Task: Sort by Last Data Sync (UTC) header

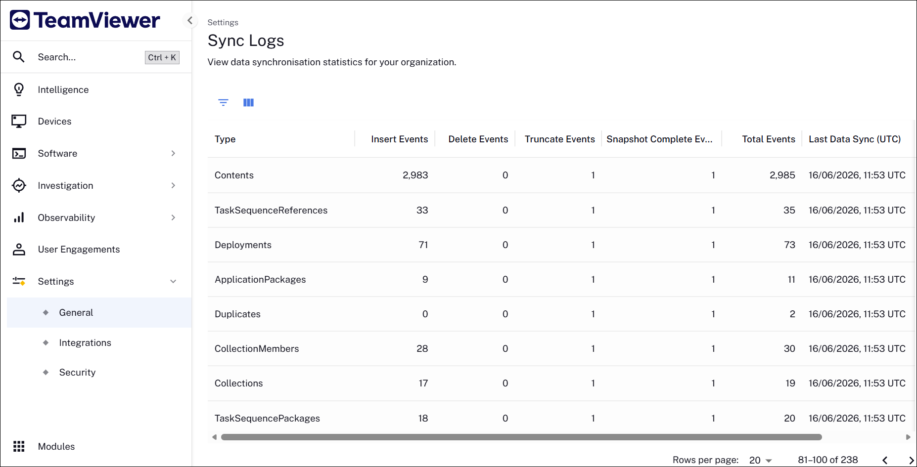Action: [x=855, y=139]
